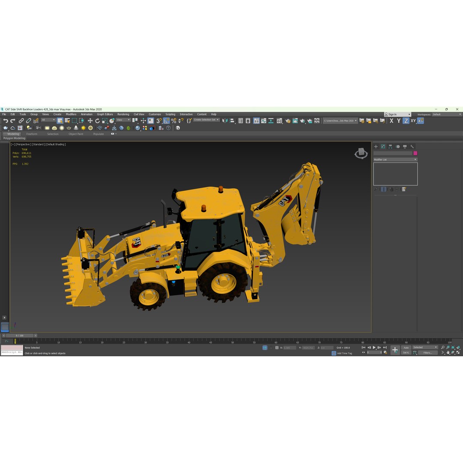Viewport: 463px width, 463px height.
Task: Click the Redo arrow icon
Action: pos(13,121)
